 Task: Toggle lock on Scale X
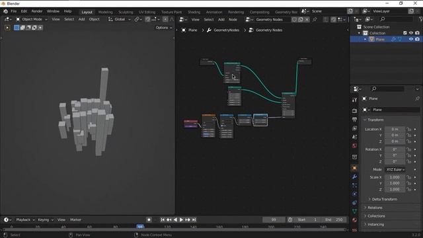(409, 177)
